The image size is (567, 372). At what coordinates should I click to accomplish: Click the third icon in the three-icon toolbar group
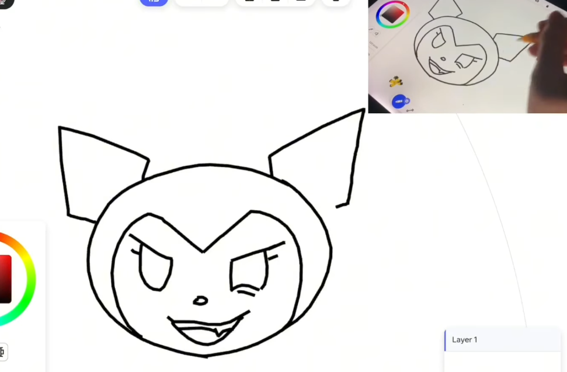301,2
